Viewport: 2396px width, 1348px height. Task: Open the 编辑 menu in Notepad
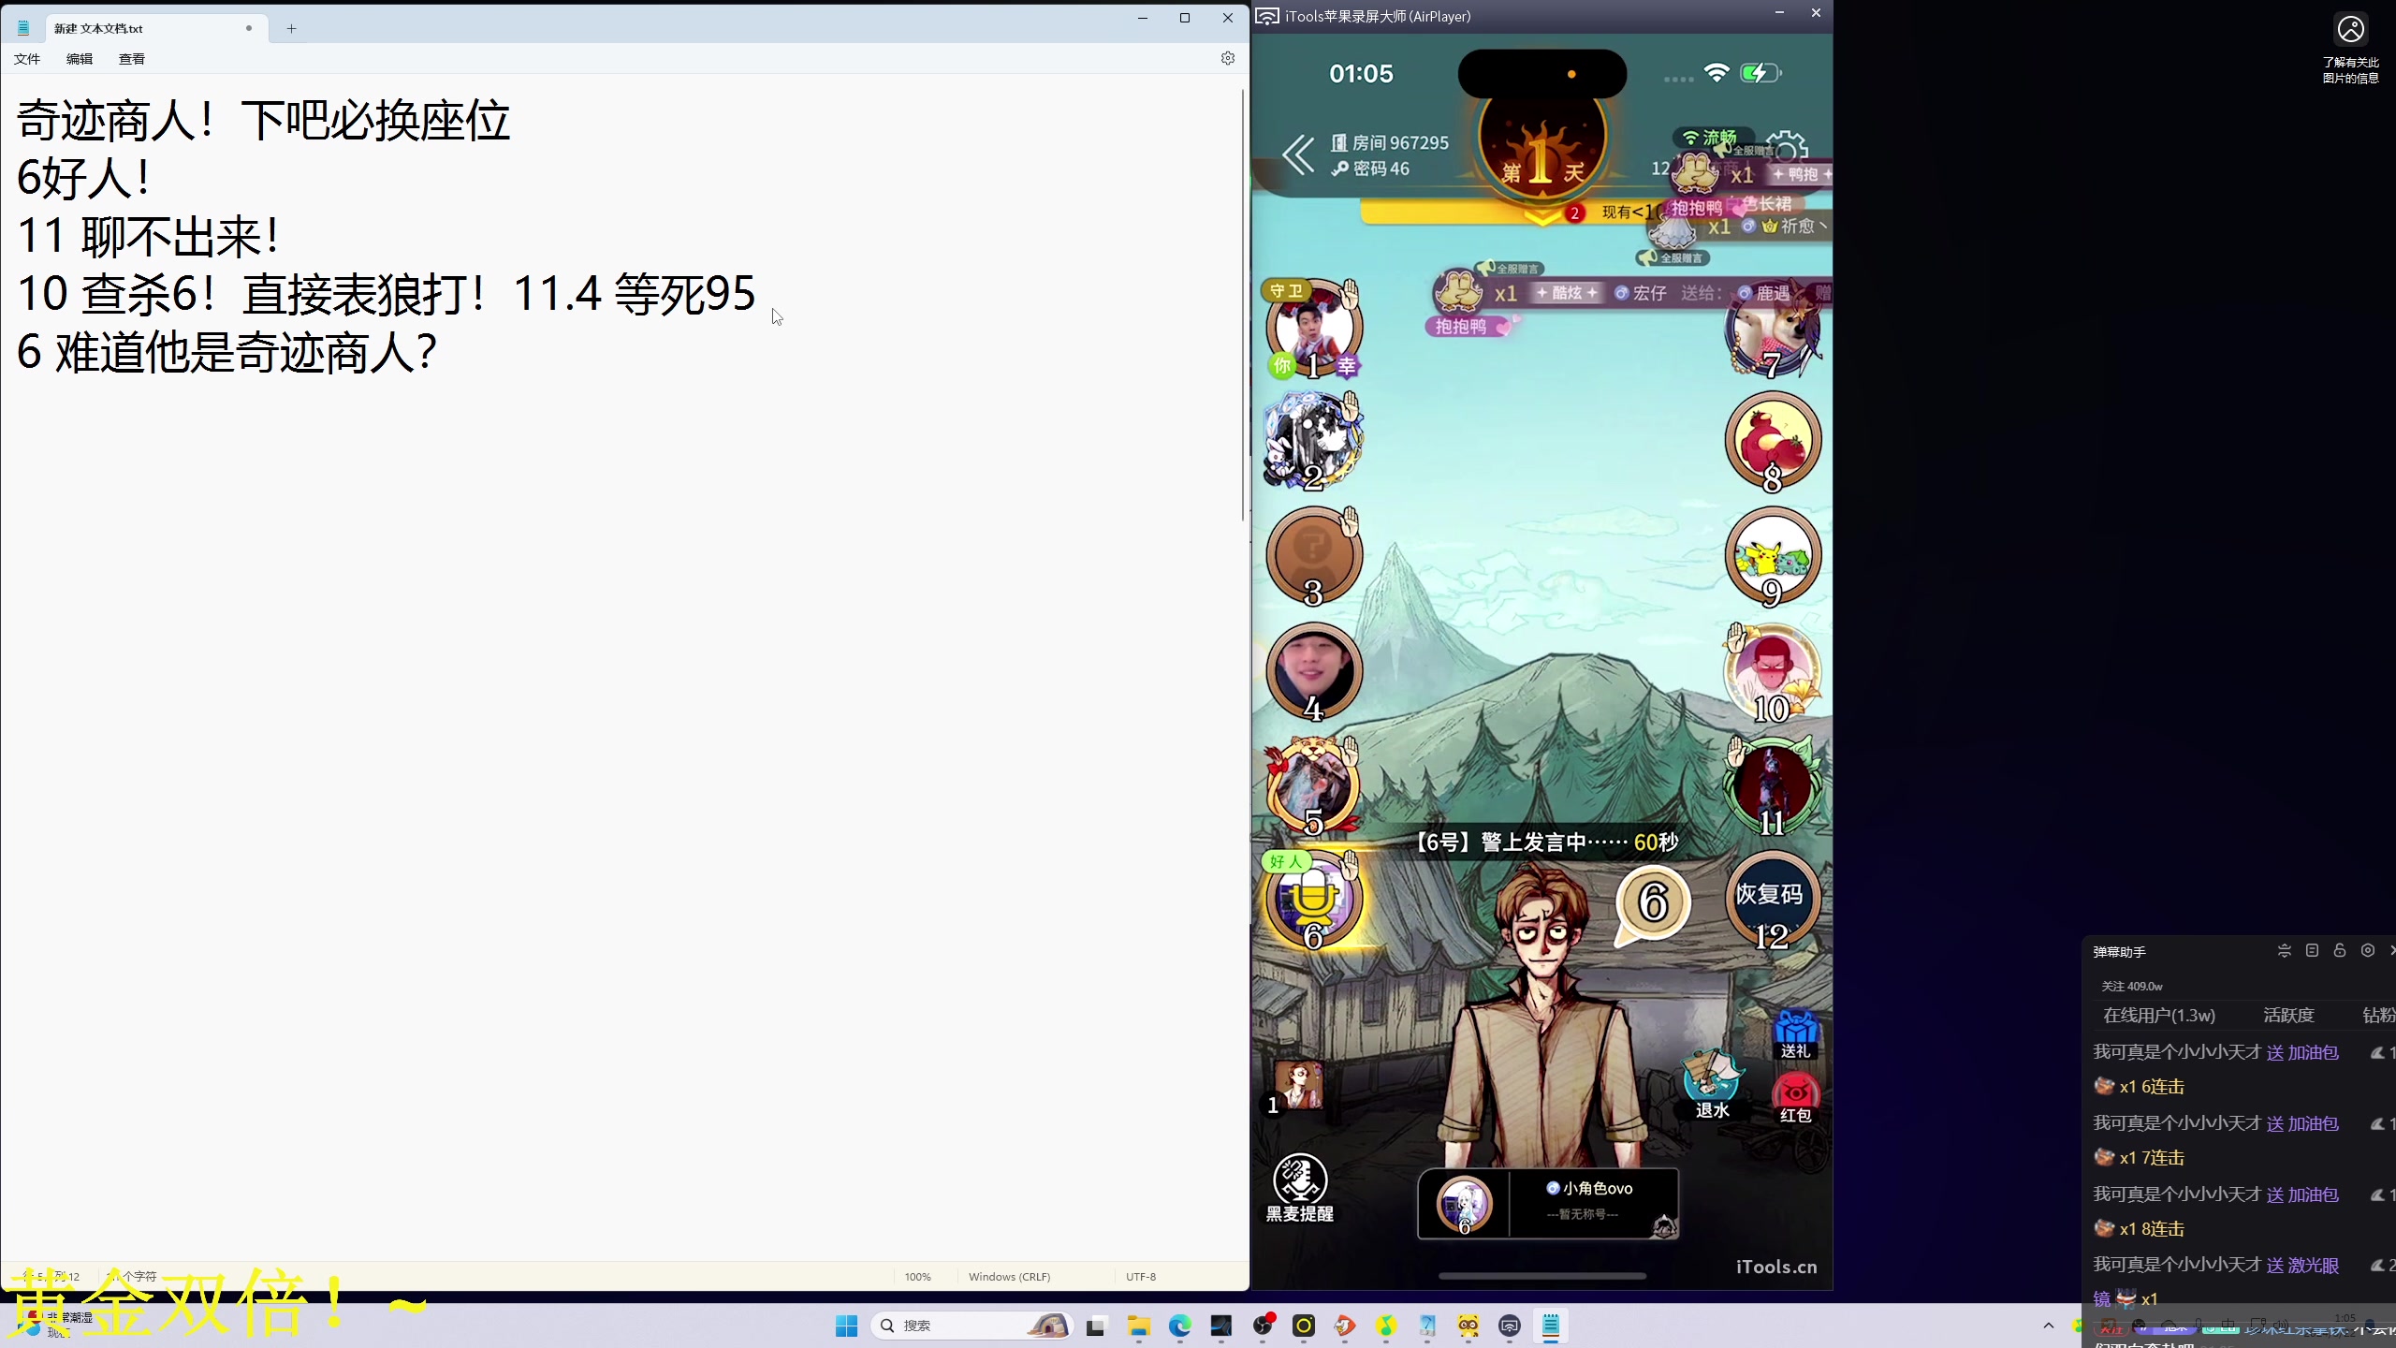click(80, 59)
